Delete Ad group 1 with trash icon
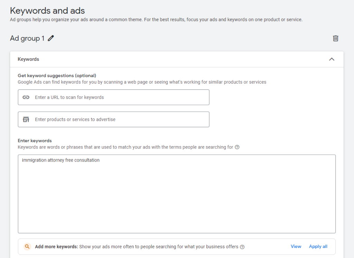354x258 pixels. [x=335, y=38]
